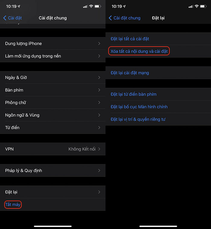
Task: Tap Đặt lại từ điển bàn phím
Action: click(134, 94)
